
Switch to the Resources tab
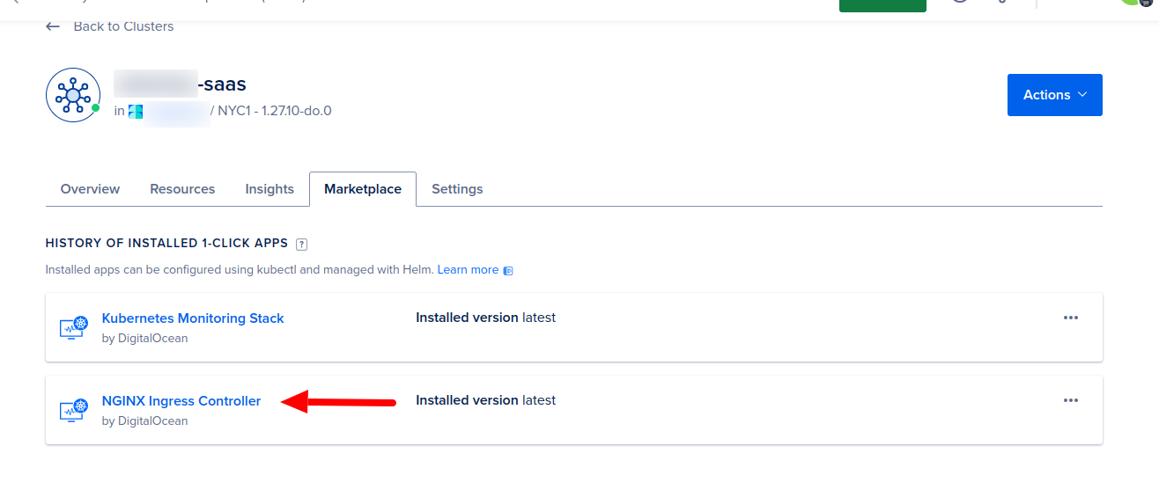182,189
